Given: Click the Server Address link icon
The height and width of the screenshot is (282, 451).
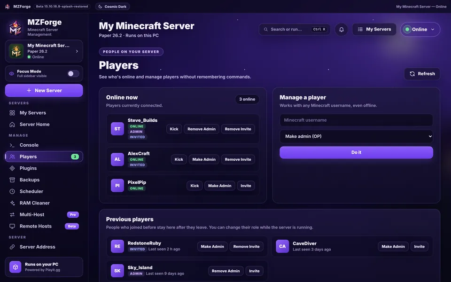Looking at the screenshot, I should (x=12, y=247).
